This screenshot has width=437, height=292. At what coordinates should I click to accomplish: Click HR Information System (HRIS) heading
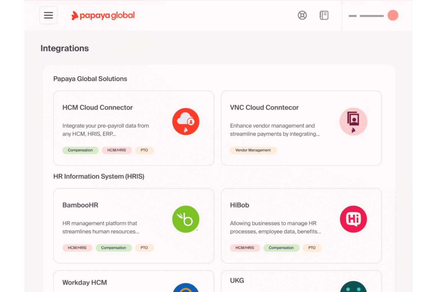(x=99, y=176)
